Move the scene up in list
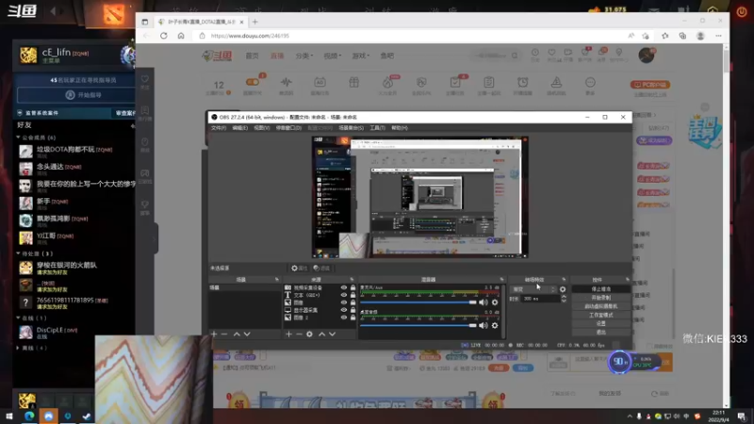This screenshot has width=754, height=424. coord(237,334)
